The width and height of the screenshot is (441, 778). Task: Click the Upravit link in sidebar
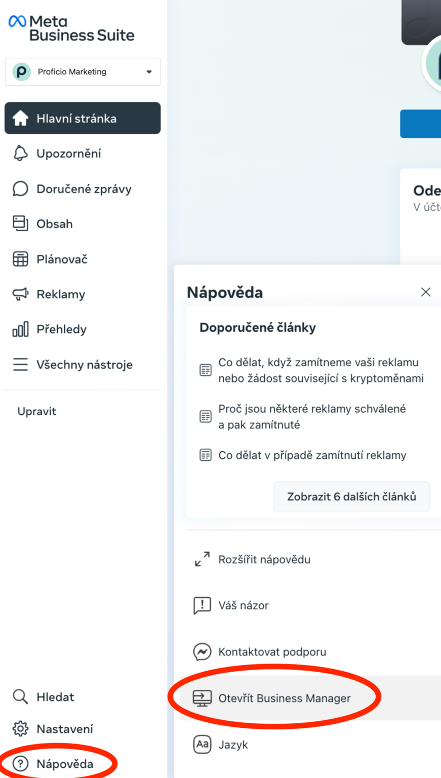[x=36, y=411]
